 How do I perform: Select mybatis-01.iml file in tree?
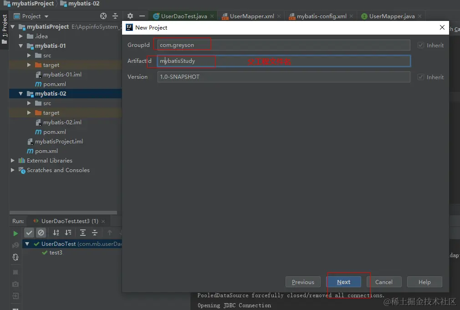62,75
